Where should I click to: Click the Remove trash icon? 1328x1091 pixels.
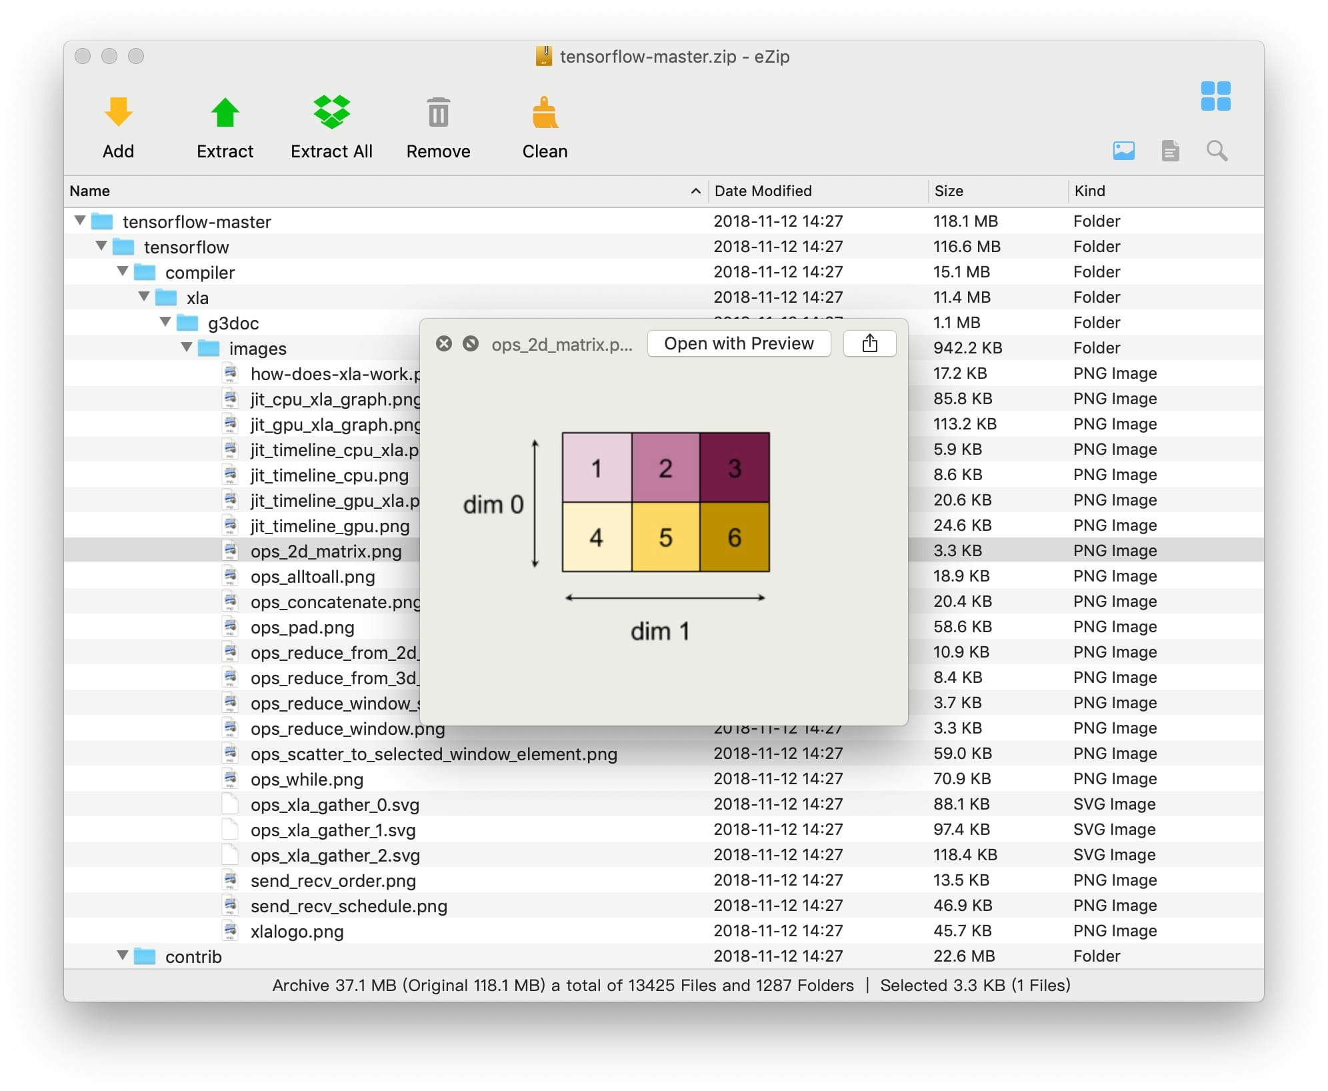click(438, 113)
